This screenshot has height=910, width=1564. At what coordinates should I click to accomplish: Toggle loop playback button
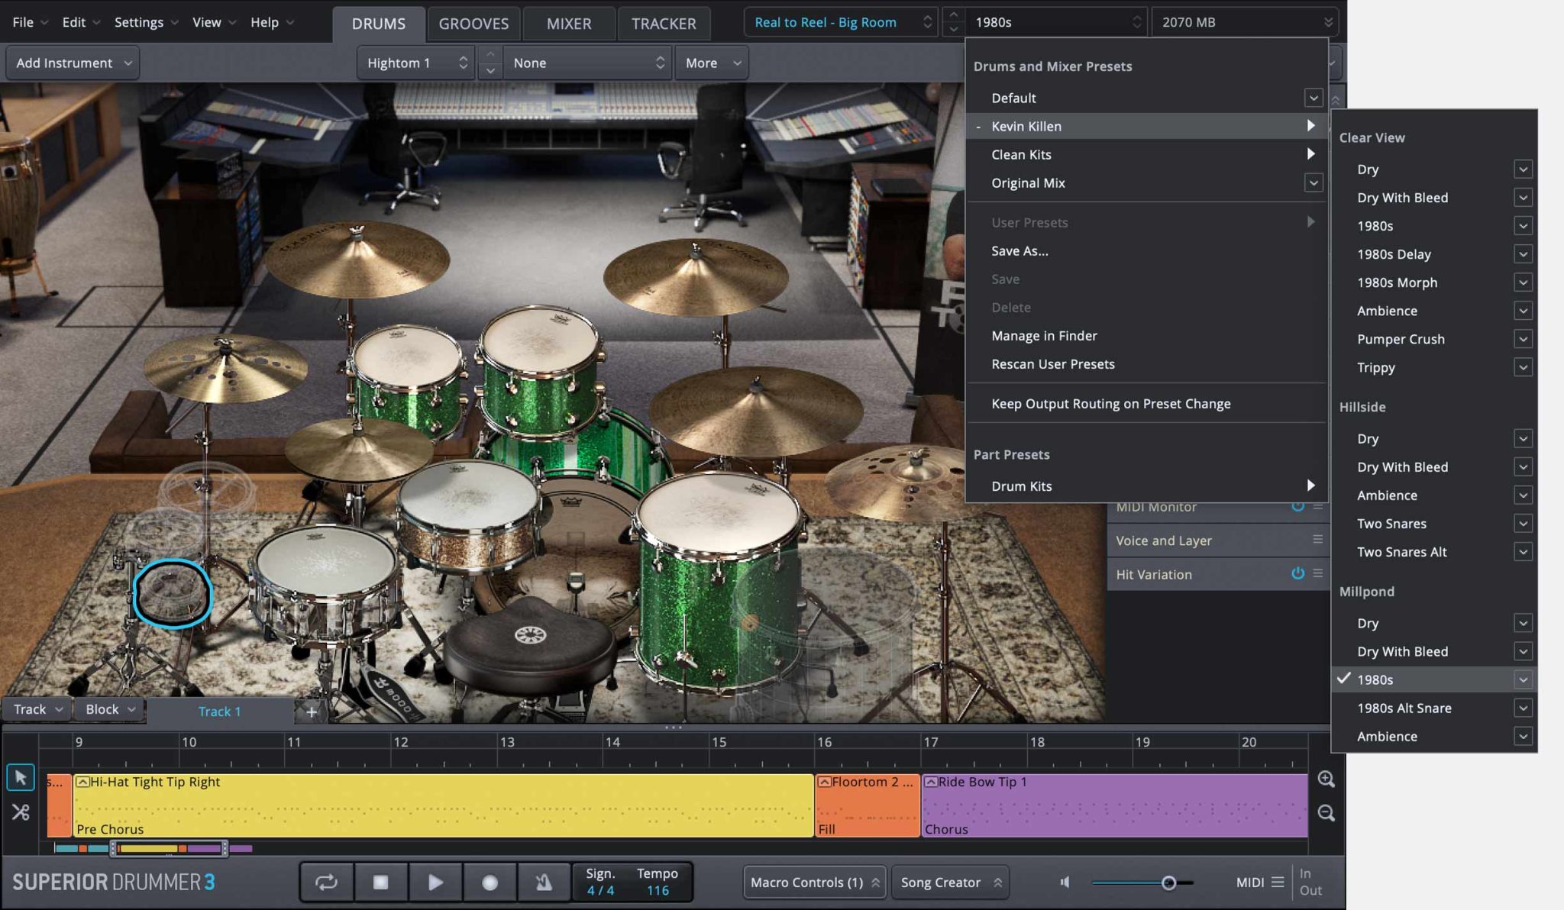[326, 883]
